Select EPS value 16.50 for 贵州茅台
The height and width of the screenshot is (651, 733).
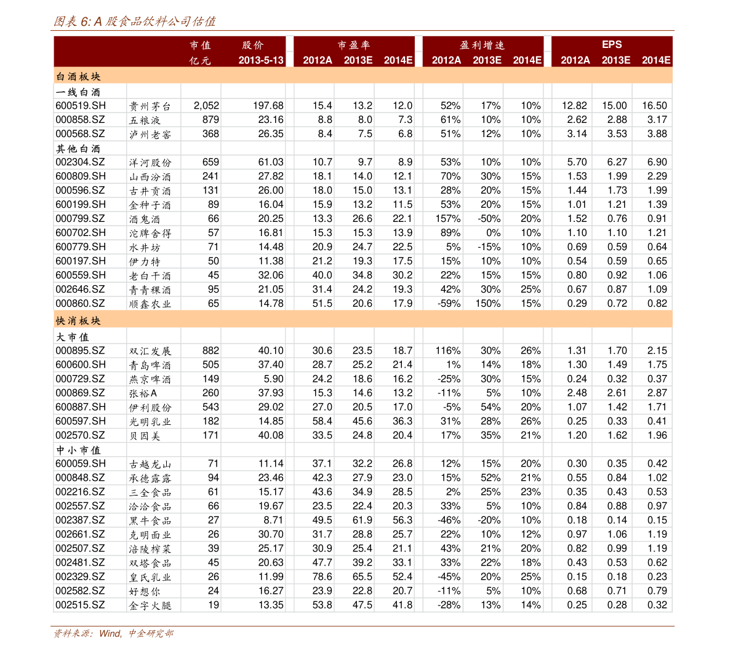coord(654,106)
